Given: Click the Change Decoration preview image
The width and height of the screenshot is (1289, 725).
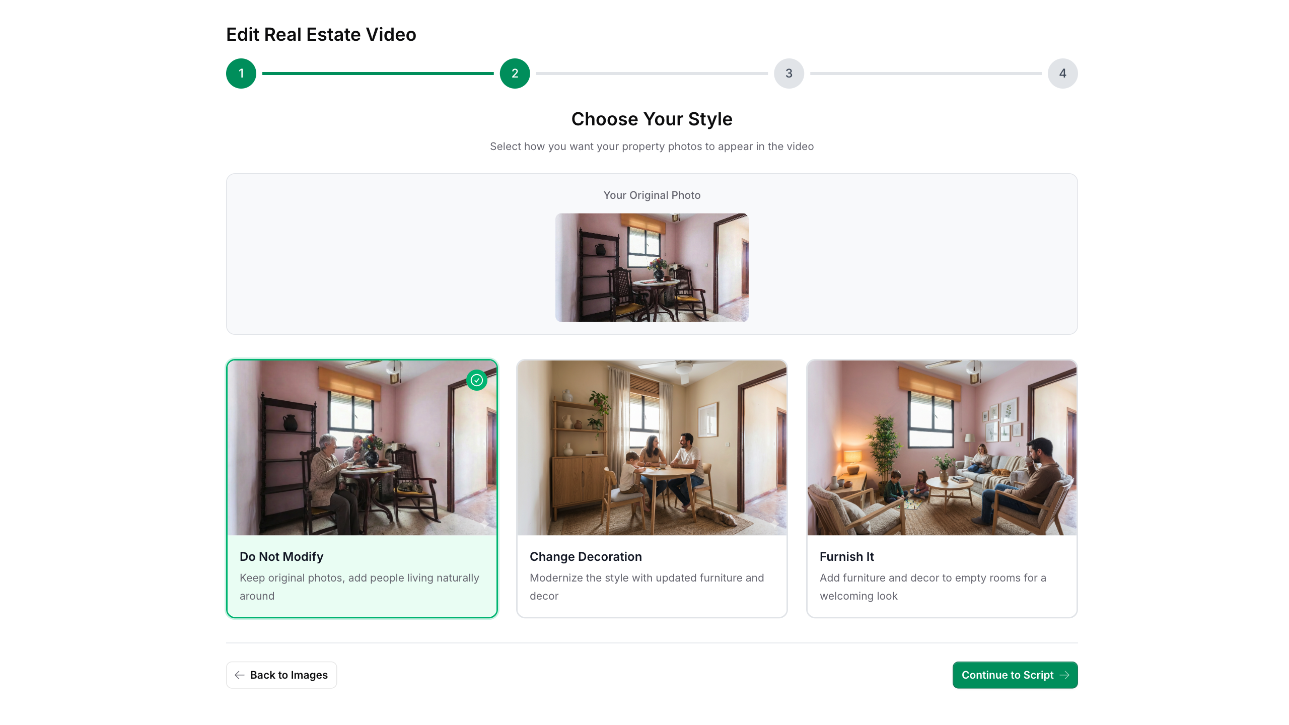Looking at the screenshot, I should point(652,448).
